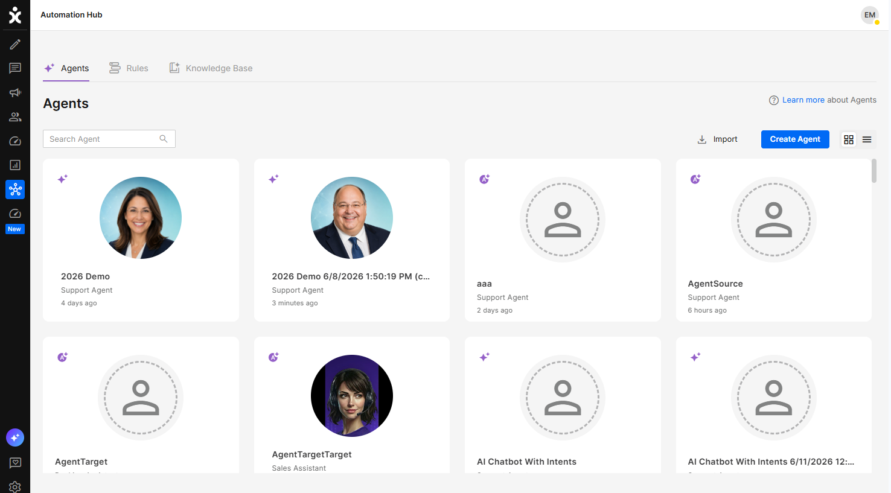The image size is (891, 493).
Task: Open the AgentTargetTarget headset woman avatar
Action: point(352,396)
